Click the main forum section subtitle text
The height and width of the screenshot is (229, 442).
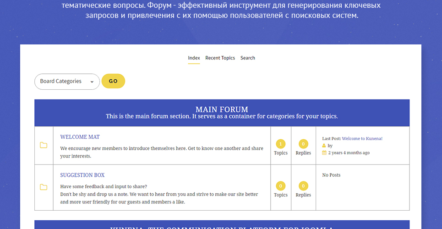222,116
